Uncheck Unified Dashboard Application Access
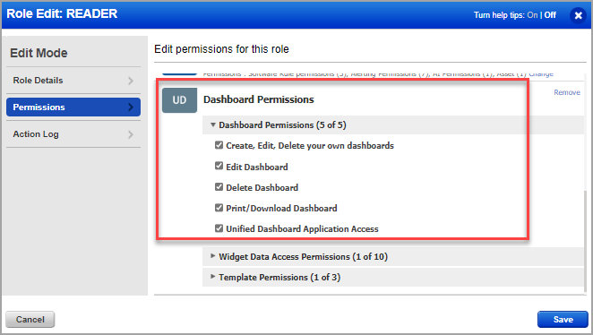The width and height of the screenshot is (593, 335). pyautogui.click(x=219, y=228)
